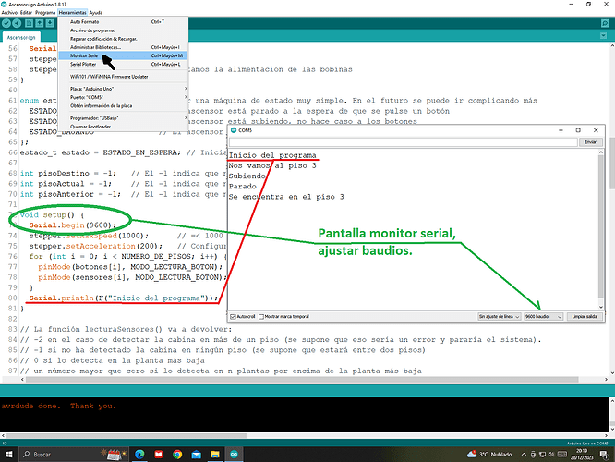Select Reparar codificación & Recargar
The width and height of the screenshot is (615, 462).
tap(123, 39)
